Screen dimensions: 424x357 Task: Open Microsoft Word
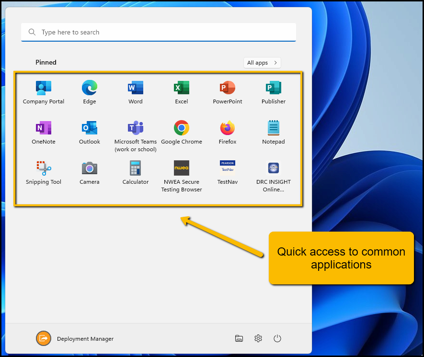point(136,92)
